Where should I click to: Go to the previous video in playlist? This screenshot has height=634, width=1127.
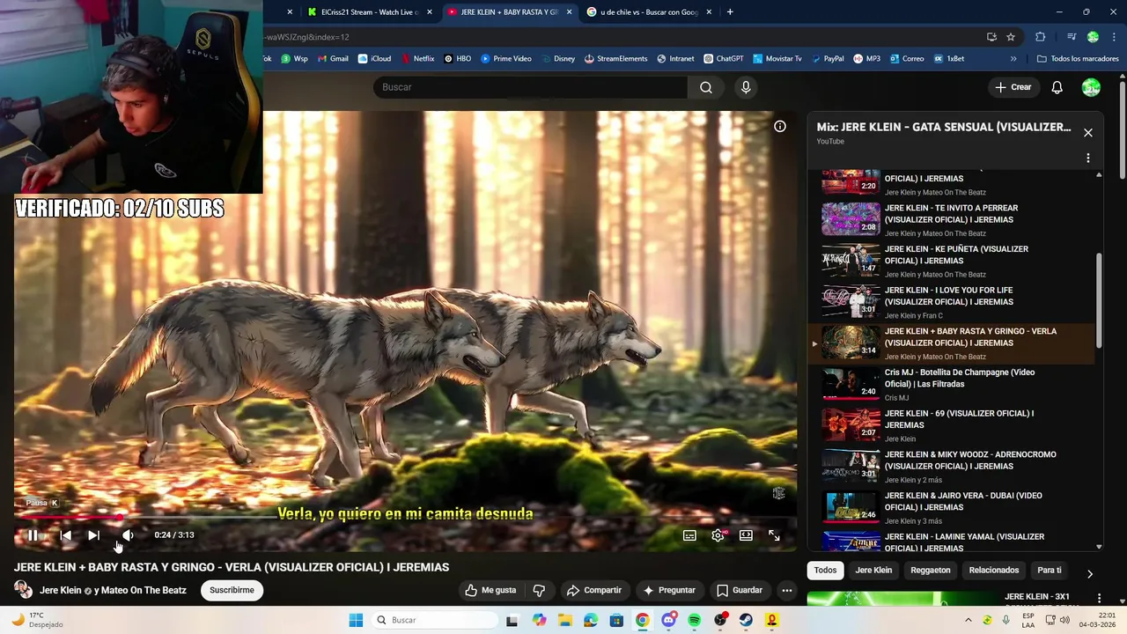coord(65,535)
